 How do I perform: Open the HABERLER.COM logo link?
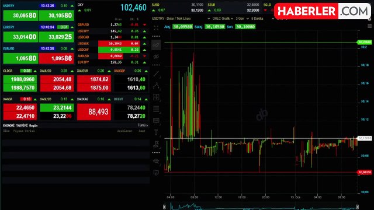tap(323, 11)
